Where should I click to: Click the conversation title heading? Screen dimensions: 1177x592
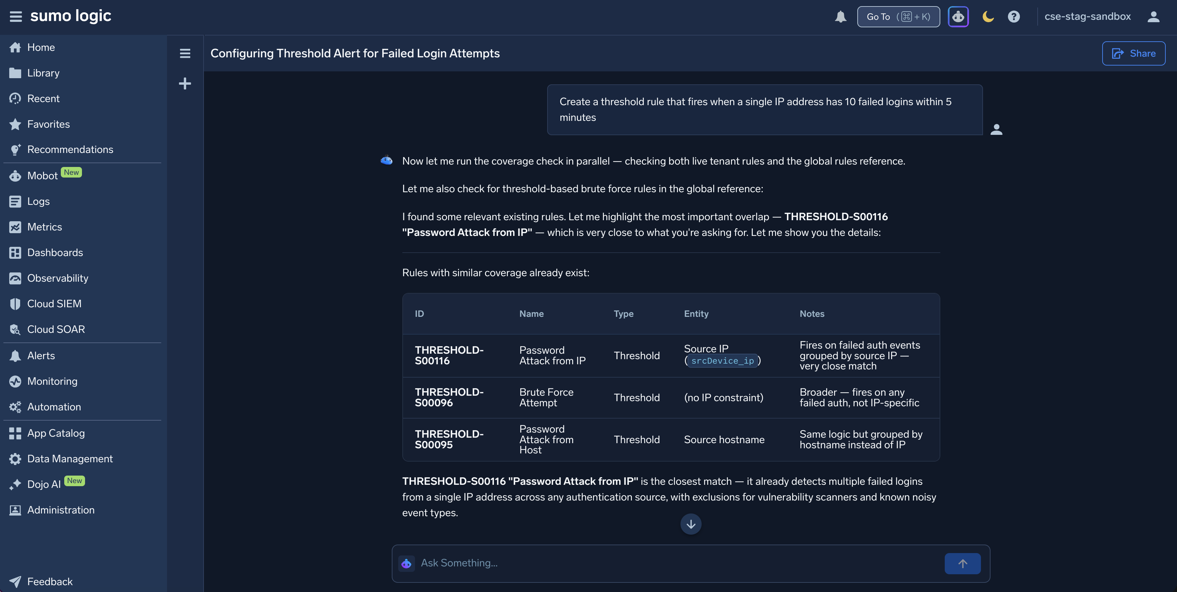pyautogui.click(x=355, y=54)
